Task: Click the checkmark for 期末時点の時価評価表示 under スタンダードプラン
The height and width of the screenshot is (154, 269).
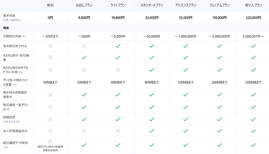Action: [152, 94]
